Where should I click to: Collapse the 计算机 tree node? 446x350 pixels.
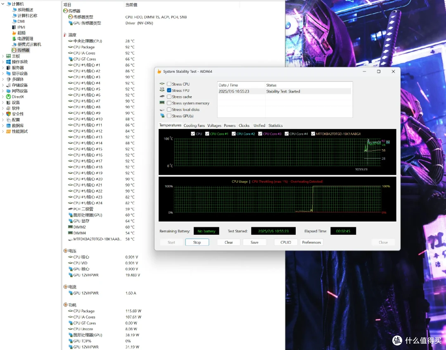pos(3,4)
